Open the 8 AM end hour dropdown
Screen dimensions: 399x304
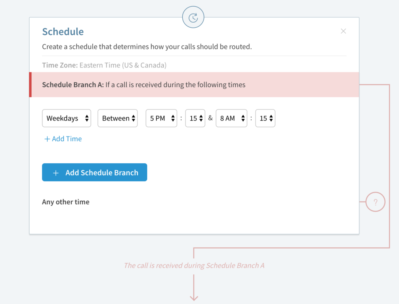click(x=231, y=118)
